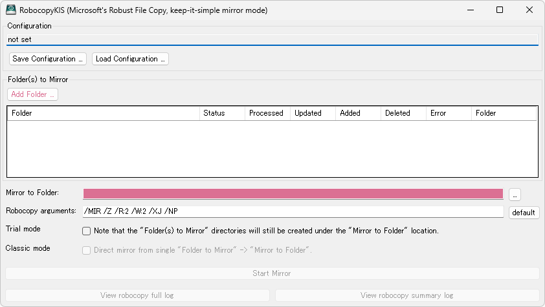Sort by the Processed column header
The width and height of the screenshot is (545, 307).
267,113
